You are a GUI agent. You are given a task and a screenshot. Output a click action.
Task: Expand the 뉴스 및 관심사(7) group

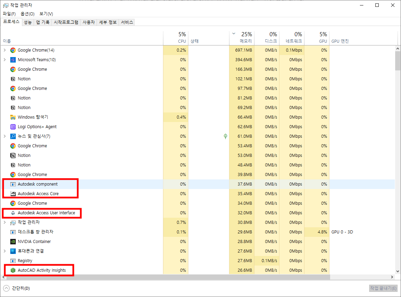pos(4,136)
